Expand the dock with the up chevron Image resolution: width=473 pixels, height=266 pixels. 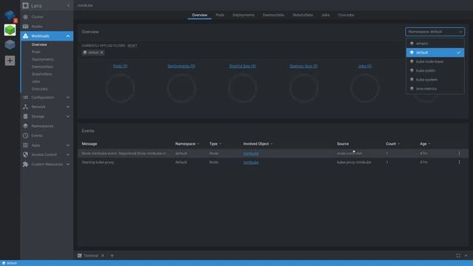[466, 256]
